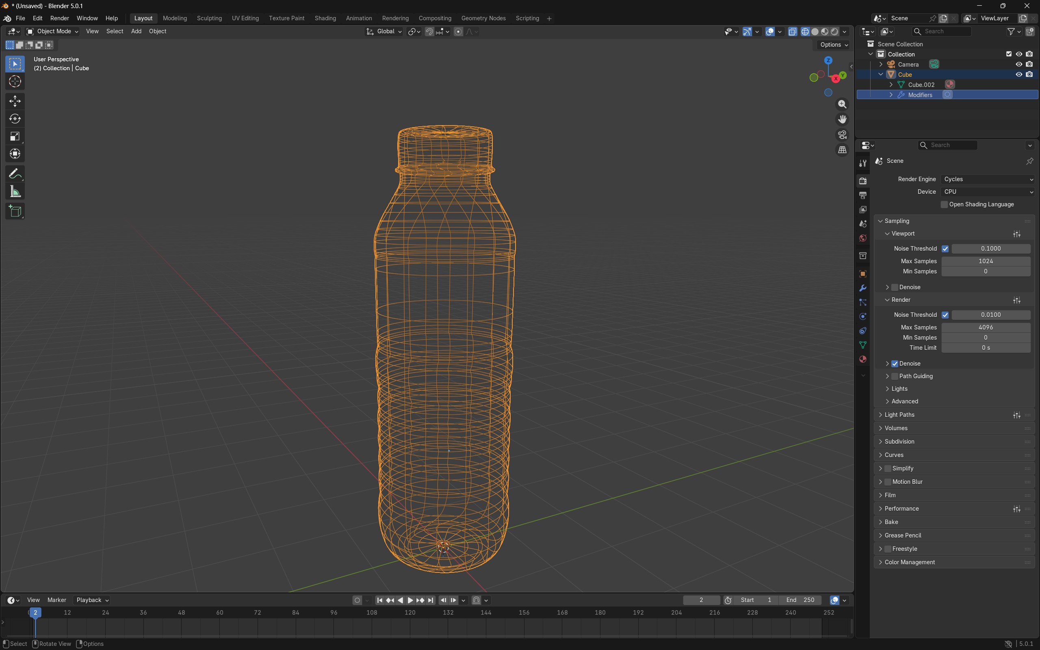Click the End frame field
The height and width of the screenshot is (650, 1040).
[x=800, y=600]
